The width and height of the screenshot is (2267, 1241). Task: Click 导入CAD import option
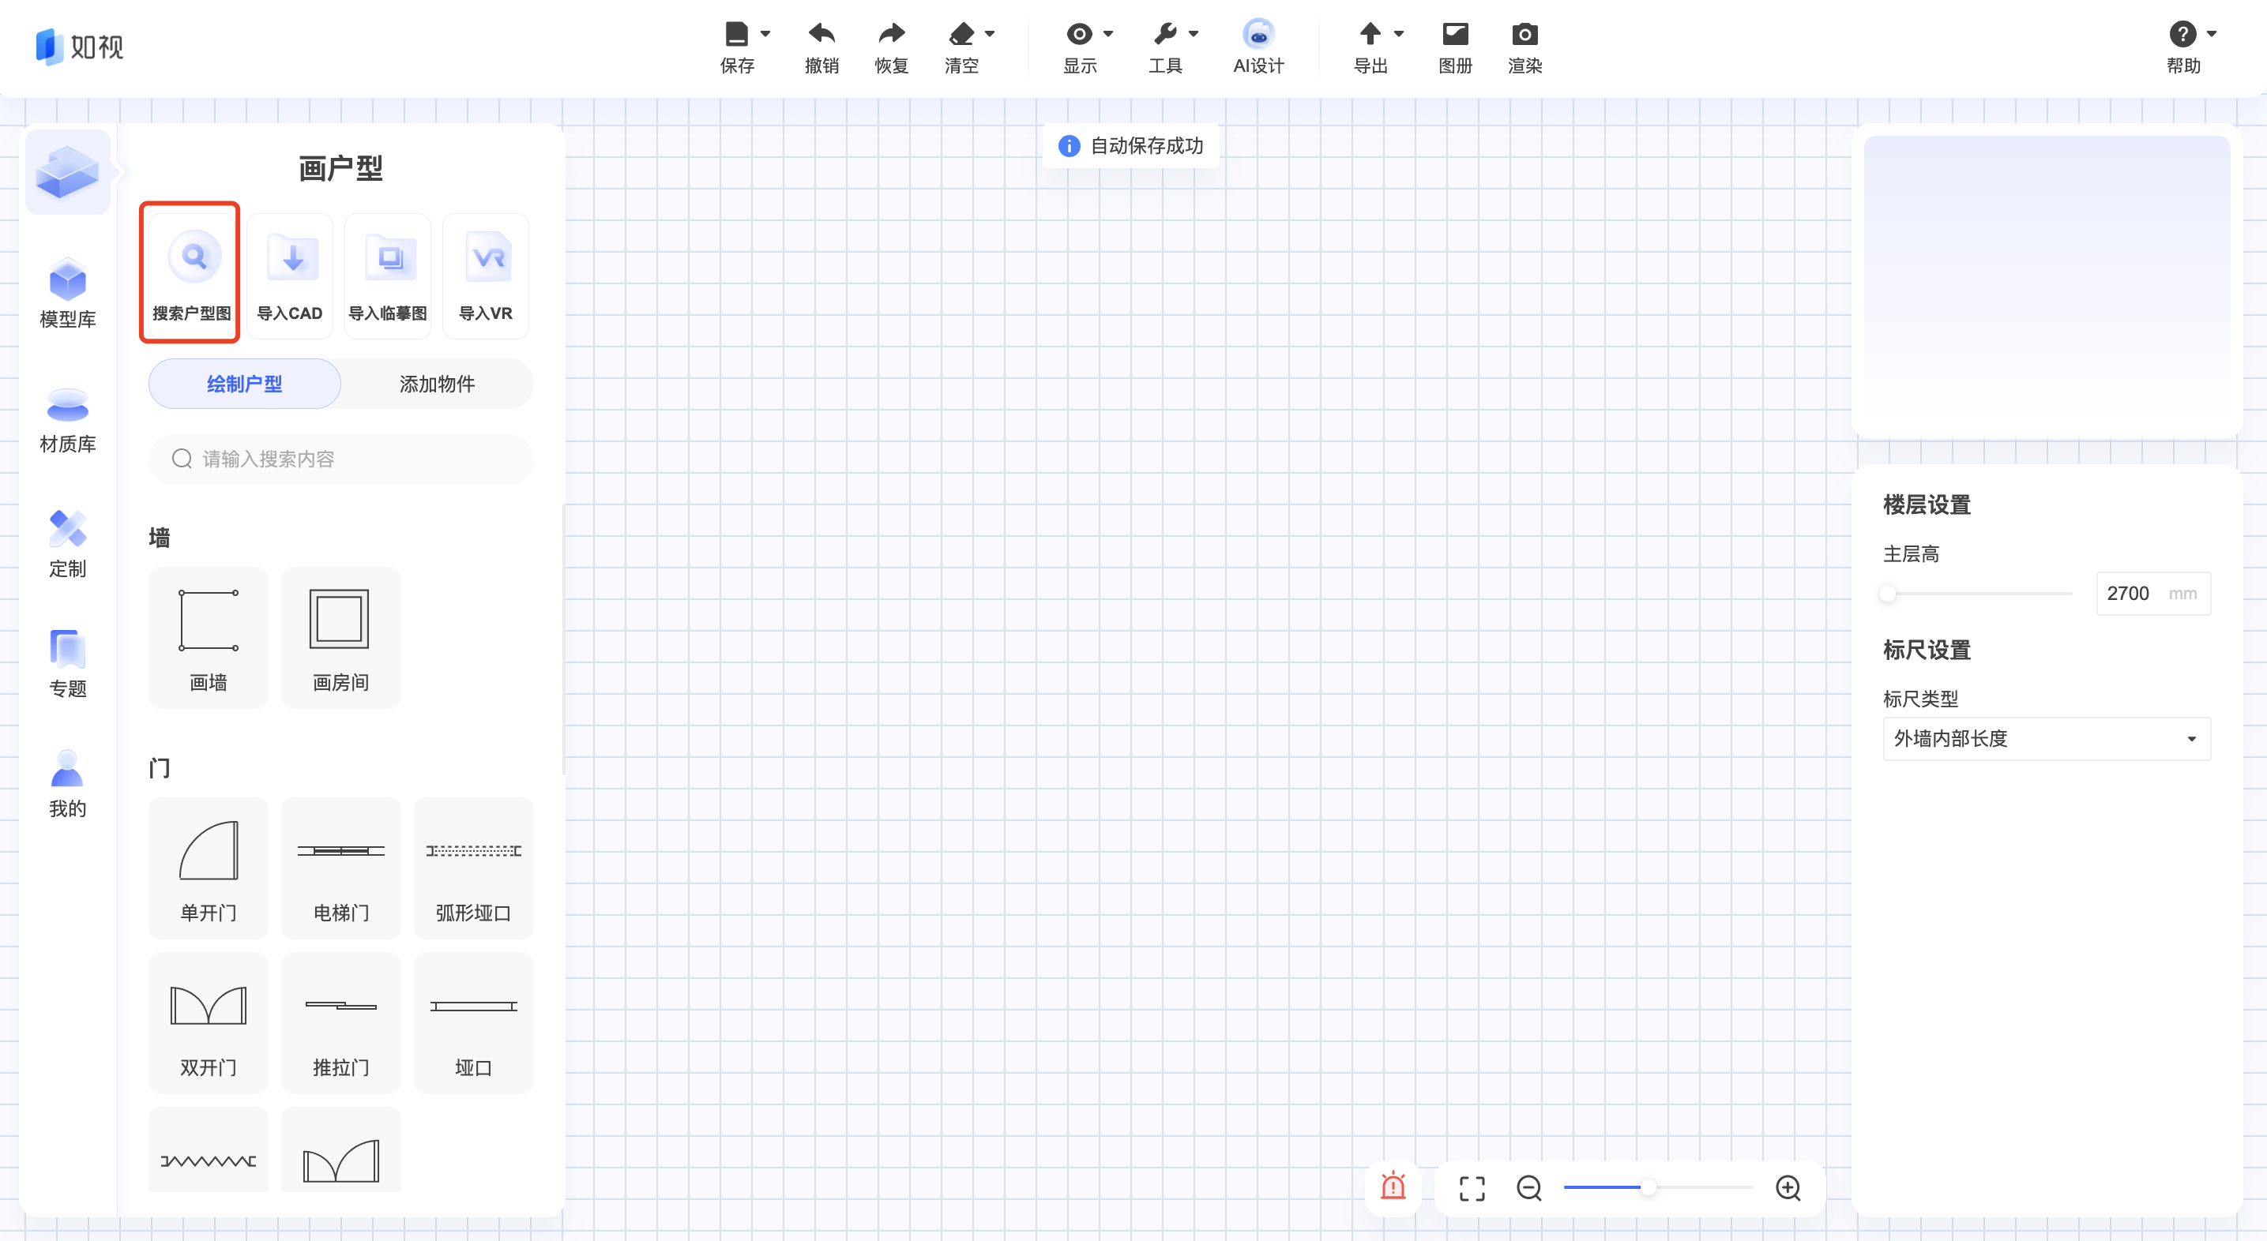tap(290, 276)
